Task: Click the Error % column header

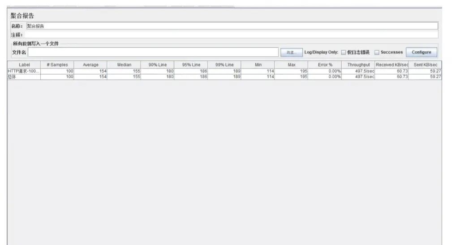Action: tap(325, 65)
